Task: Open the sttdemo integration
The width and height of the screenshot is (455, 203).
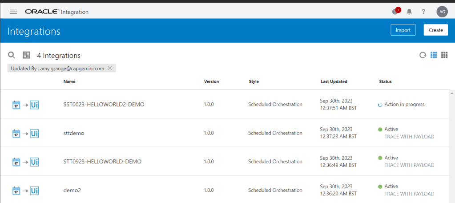Action: [x=74, y=133]
